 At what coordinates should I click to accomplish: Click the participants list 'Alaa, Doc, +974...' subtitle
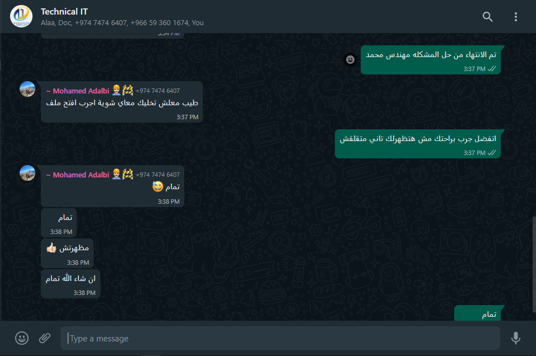(x=122, y=23)
